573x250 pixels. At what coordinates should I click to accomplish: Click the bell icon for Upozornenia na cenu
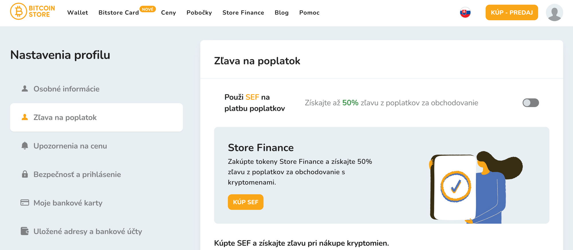click(x=24, y=146)
